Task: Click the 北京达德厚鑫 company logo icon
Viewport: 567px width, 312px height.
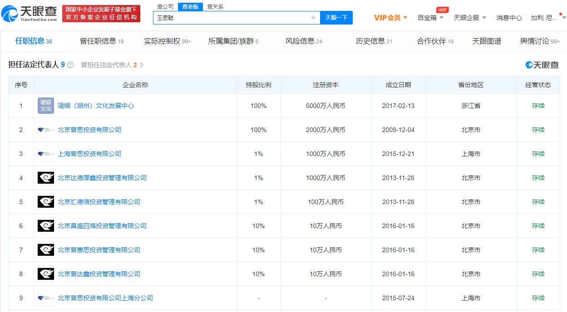Action: point(46,178)
